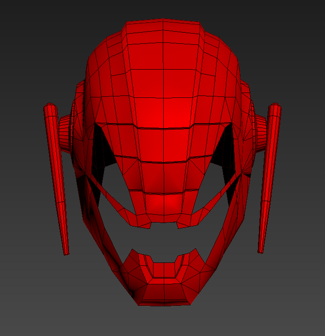Image resolution: width=325 pixels, height=336 pixels.
Task: Click the right ribbed ear cylinder
Action: coord(260,133)
